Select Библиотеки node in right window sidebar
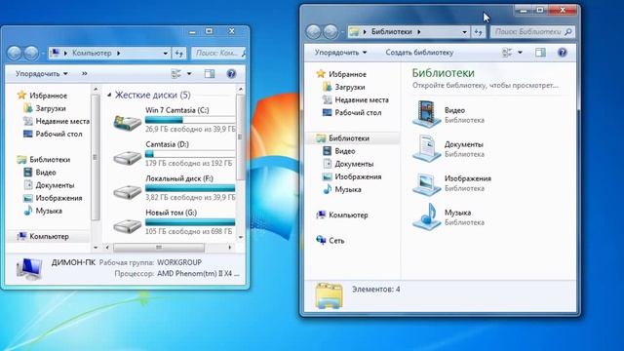Image resolution: width=624 pixels, height=351 pixels. pos(343,138)
